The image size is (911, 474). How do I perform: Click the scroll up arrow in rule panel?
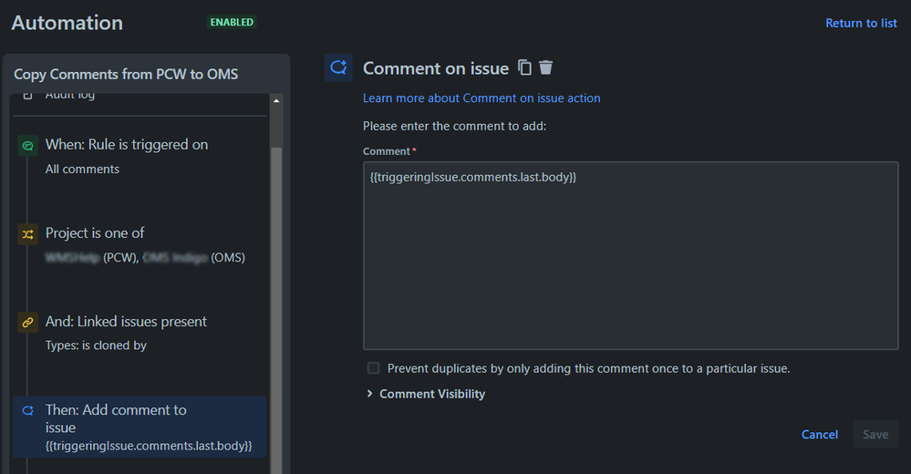point(276,101)
